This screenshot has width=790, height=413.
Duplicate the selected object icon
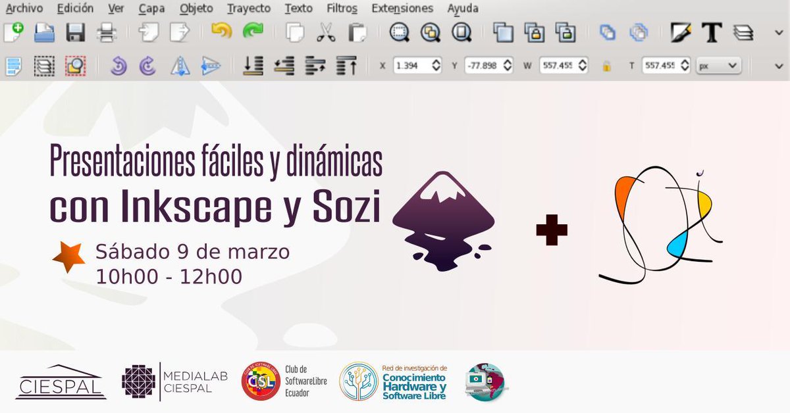(504, 32)
